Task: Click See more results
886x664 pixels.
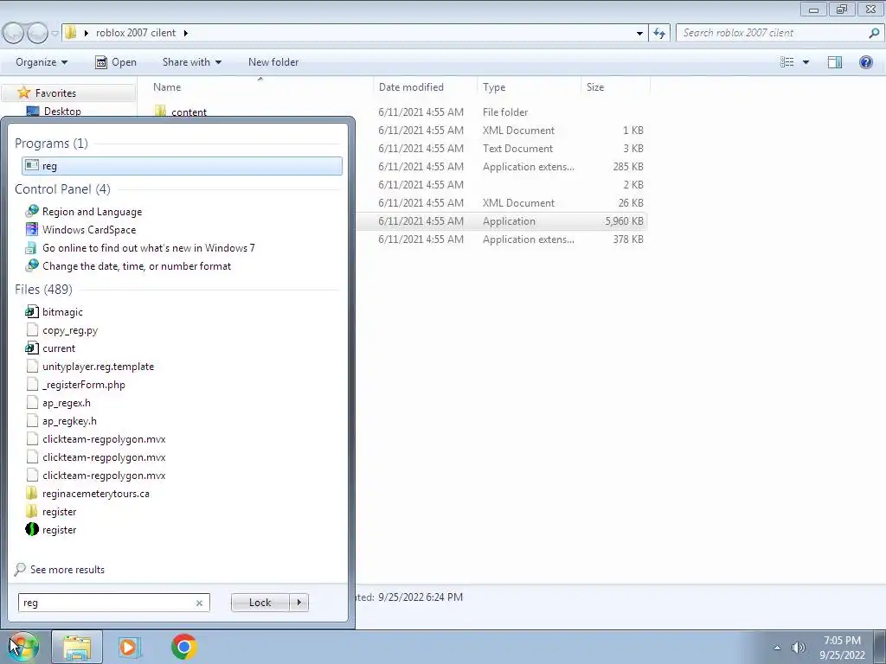Action: (60, 569)
